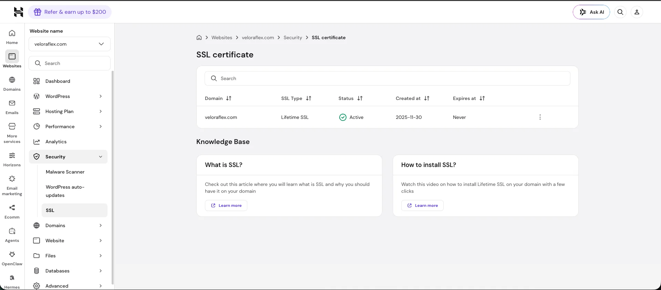Select the SSL submenu item
Viewport: 661px width, 290px height.
74,210
